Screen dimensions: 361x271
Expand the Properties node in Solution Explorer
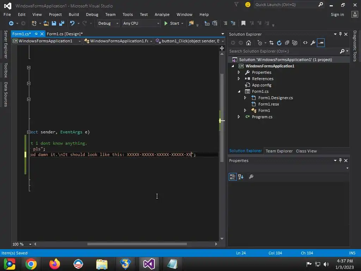pyautogui.click(x=239, y=72)
